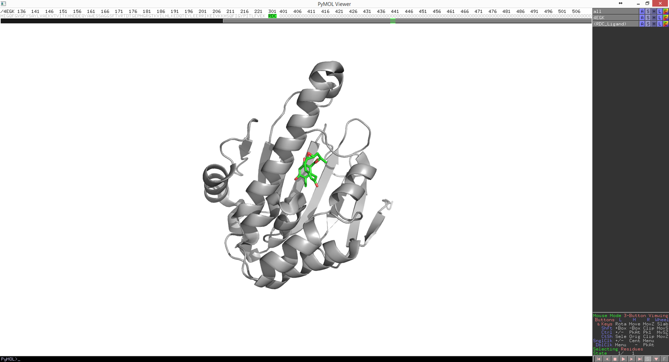This screenshot has height=362, width=669.
Task: Click the F fullscreen button
Action: point(665,359)
